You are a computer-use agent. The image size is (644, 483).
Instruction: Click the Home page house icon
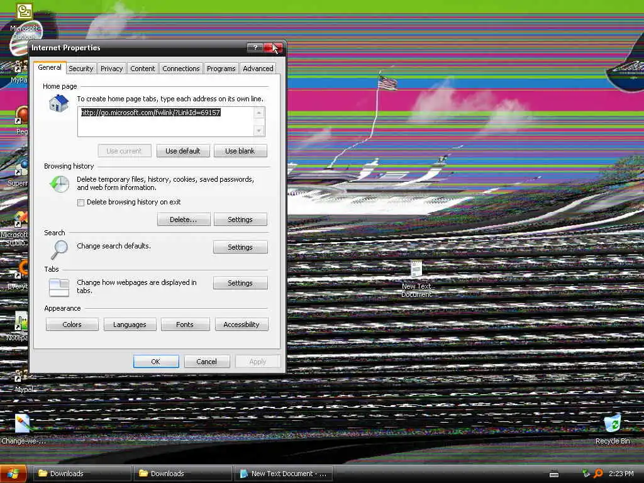coord(58,103)
